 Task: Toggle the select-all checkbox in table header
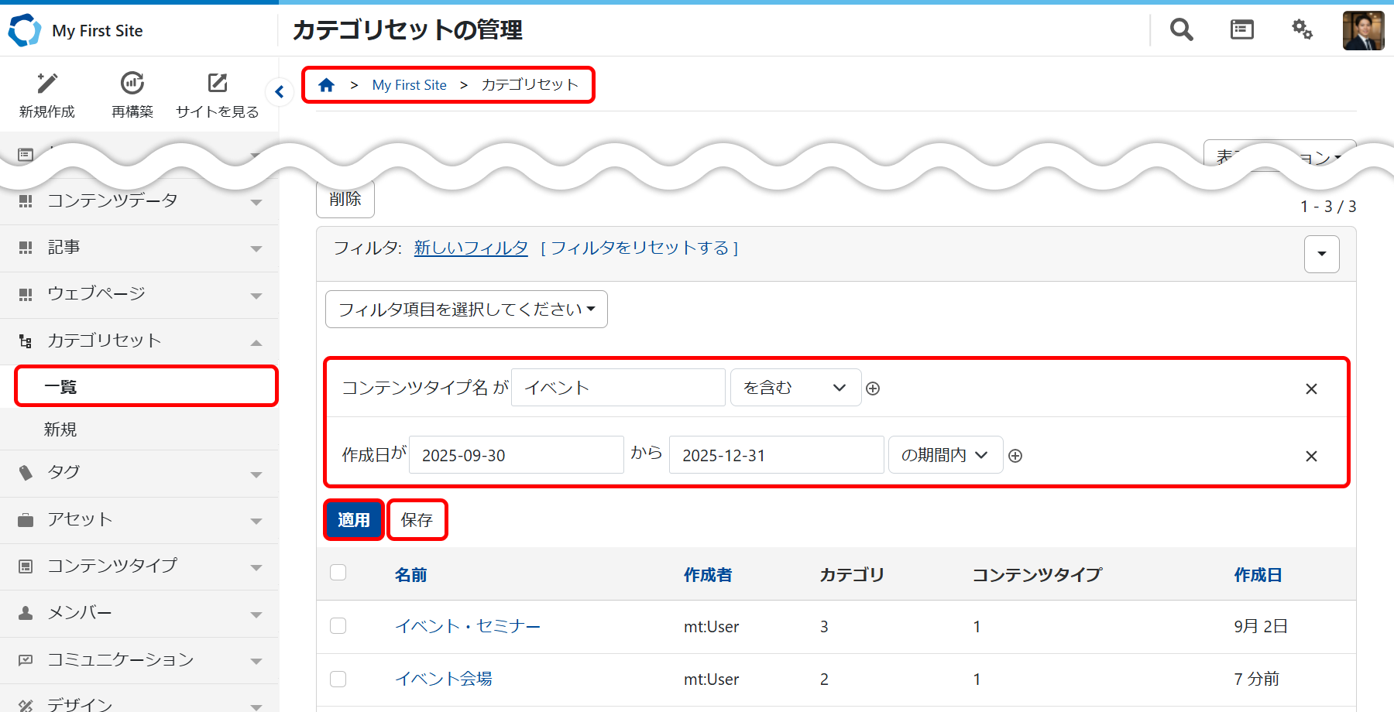pos(338,573)
